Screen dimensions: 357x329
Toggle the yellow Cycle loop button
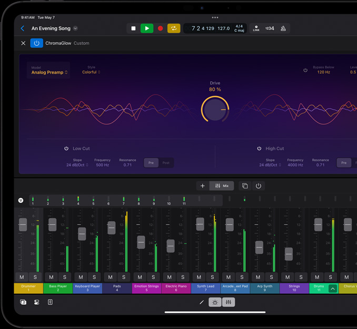(174, 28)
